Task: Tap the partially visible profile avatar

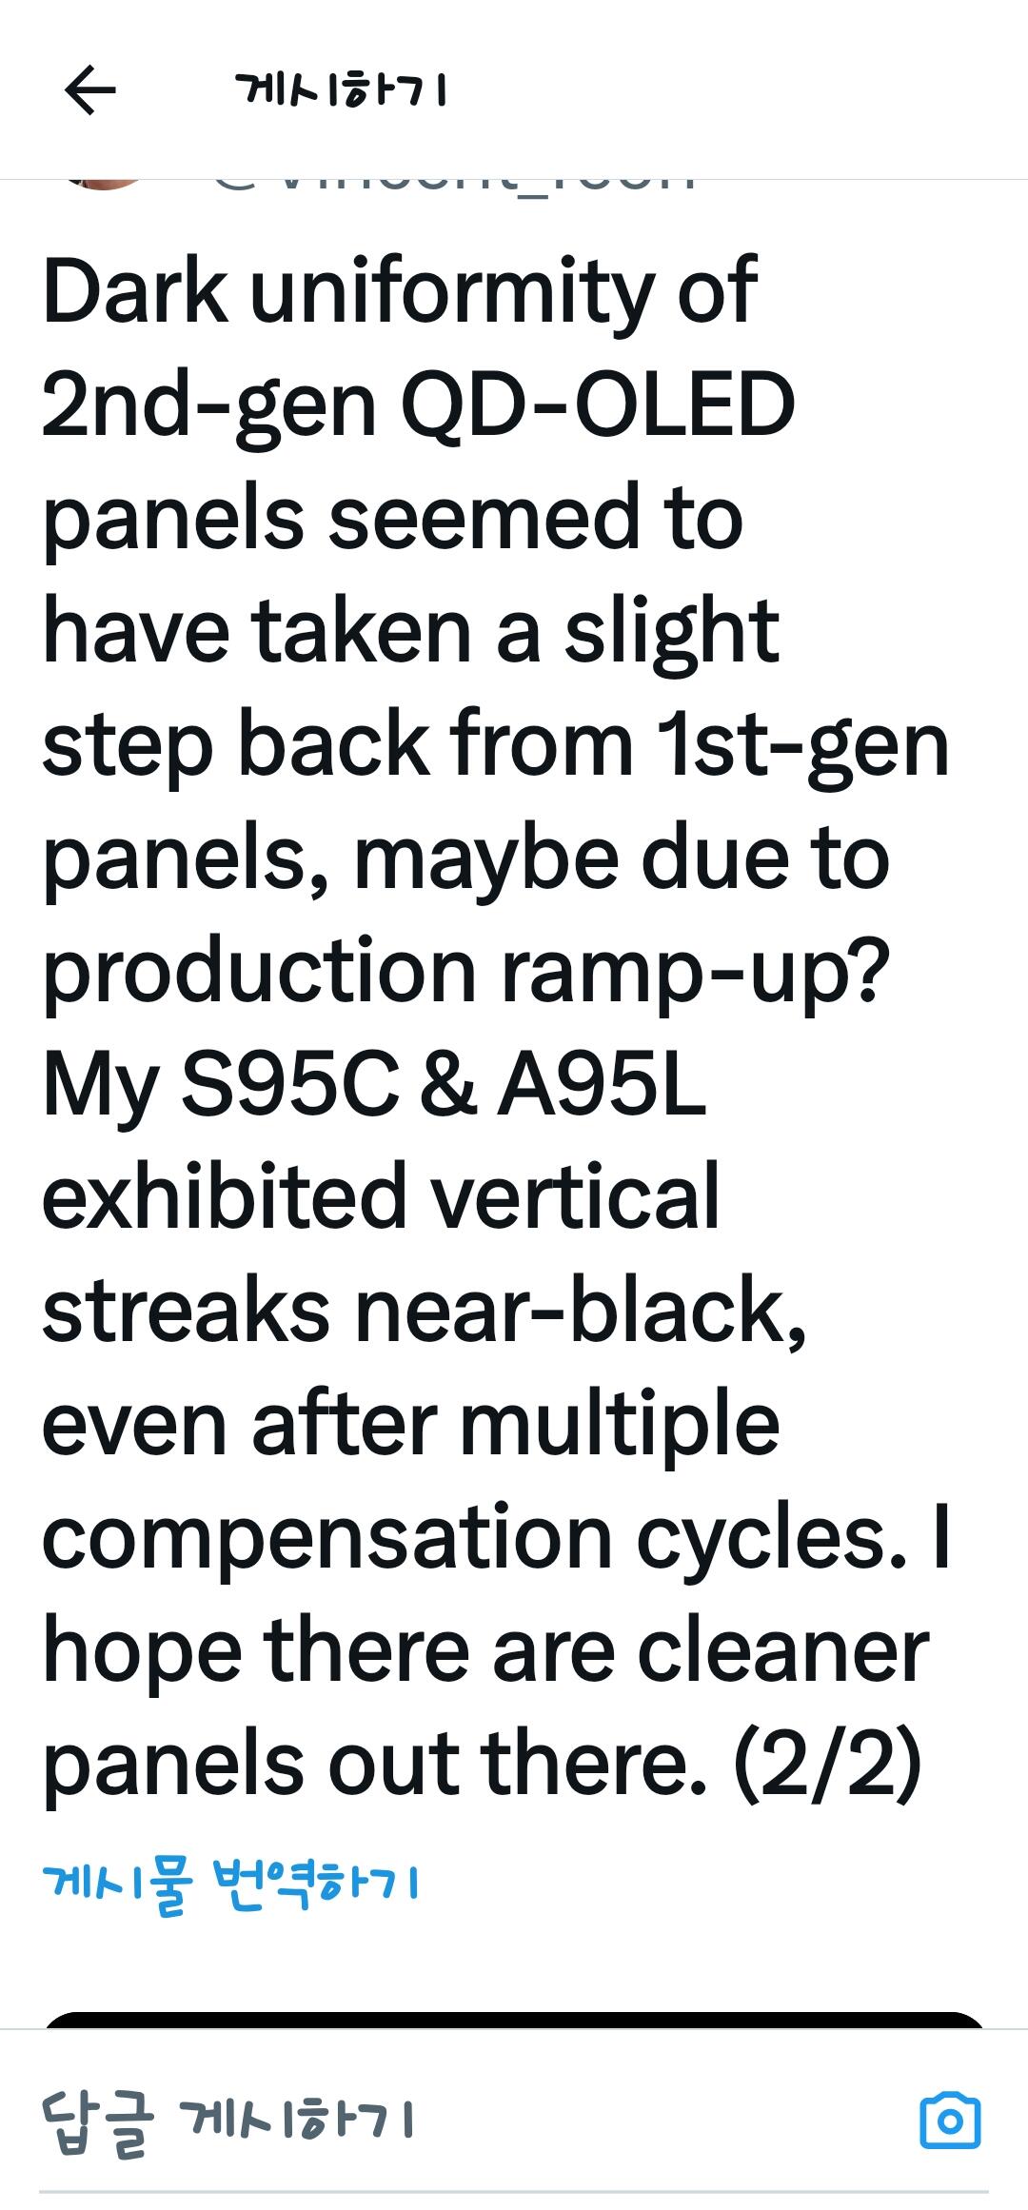Action: pos(100,184)
